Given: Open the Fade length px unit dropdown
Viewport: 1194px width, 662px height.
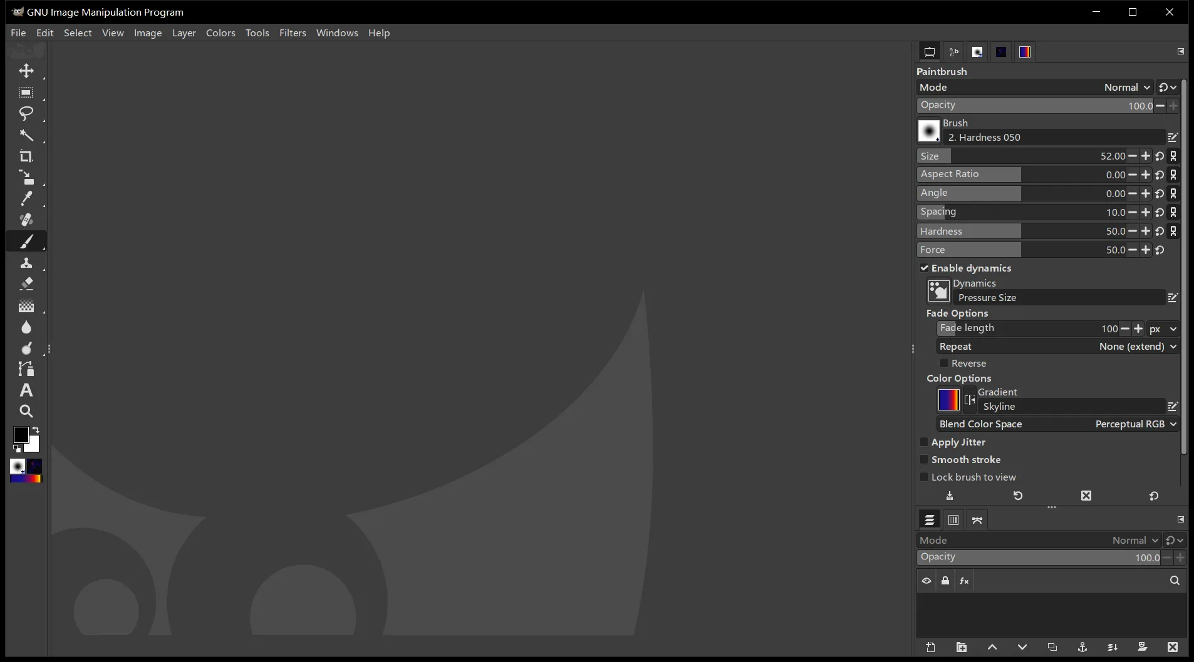Looking at the screenshot, I should (x=1163, y=329).
